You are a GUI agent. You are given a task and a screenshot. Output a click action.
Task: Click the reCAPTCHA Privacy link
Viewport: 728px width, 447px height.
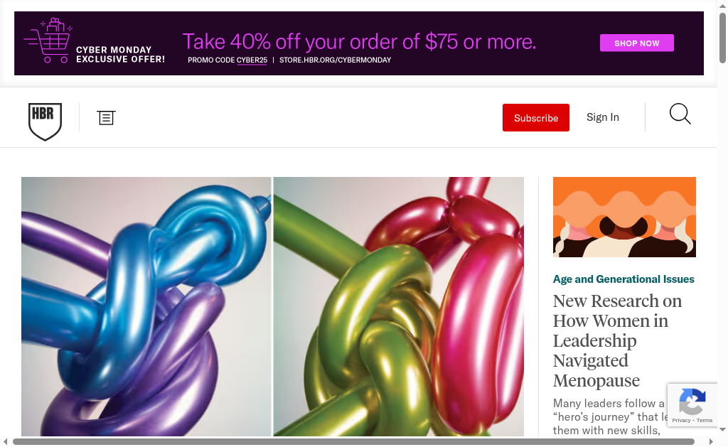[x=681, y=420]
